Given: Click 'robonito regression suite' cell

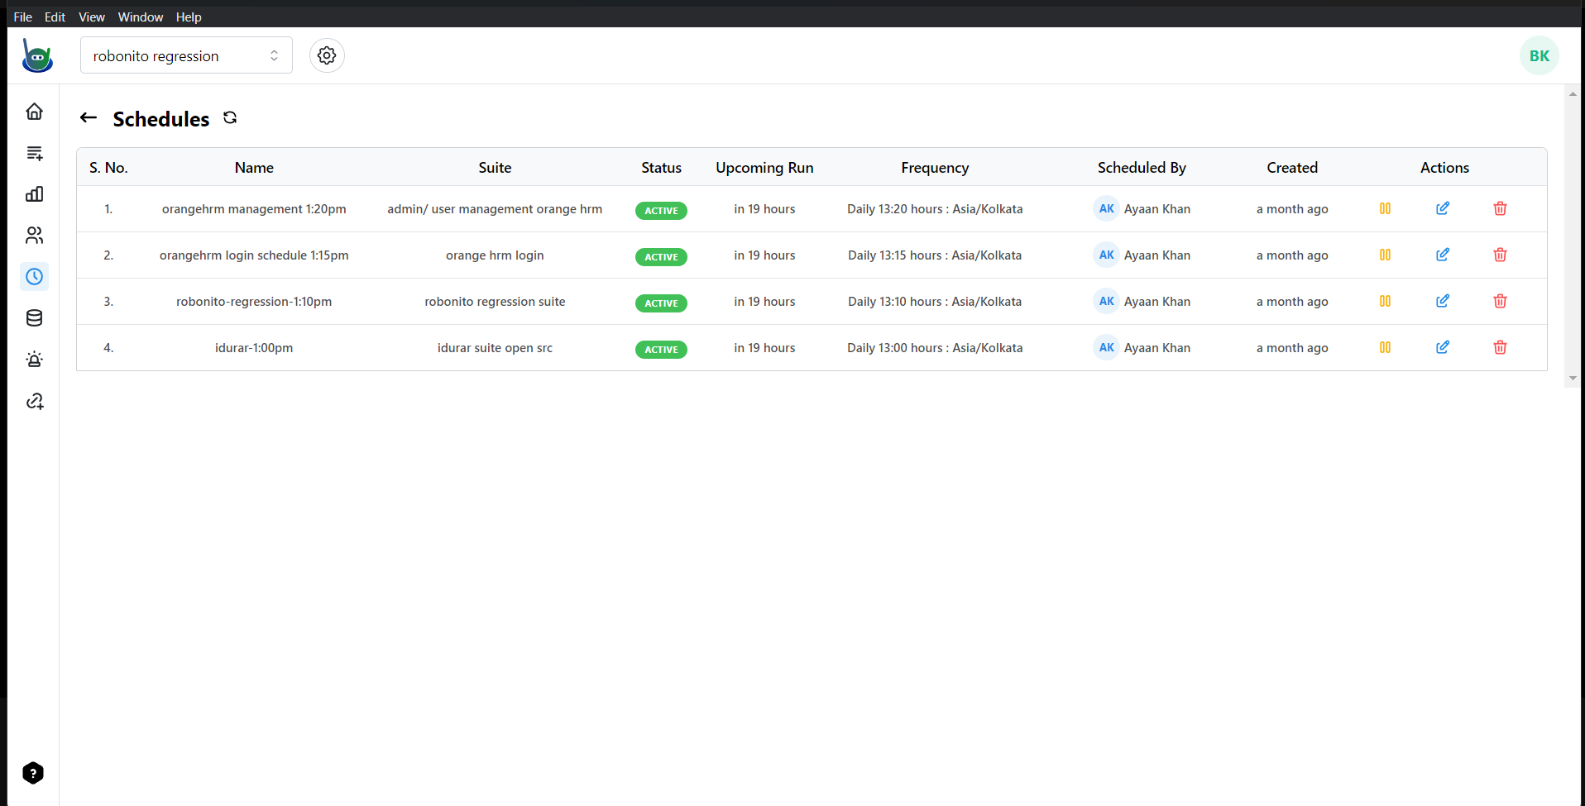Looking at the screenshot, I should click(495, 302).
